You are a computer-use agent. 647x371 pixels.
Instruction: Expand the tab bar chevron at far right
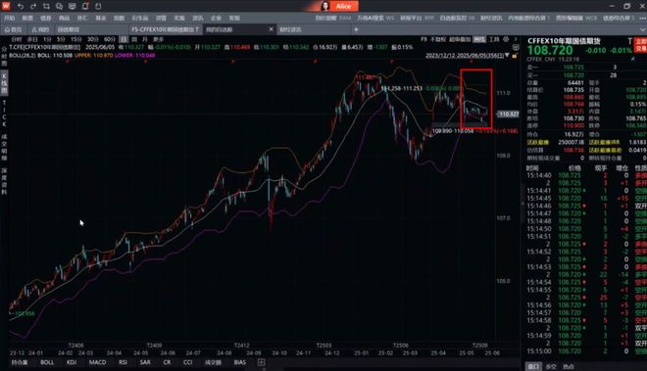coord(642,29)
